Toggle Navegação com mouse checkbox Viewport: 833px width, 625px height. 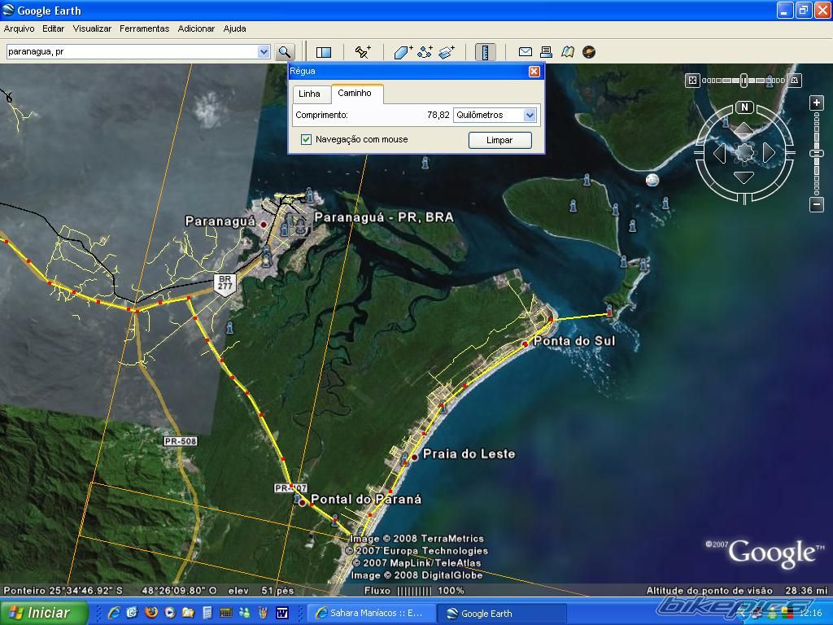click(306, 139)
